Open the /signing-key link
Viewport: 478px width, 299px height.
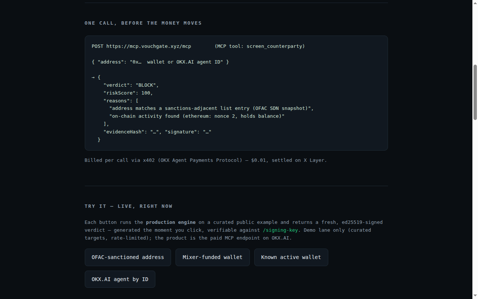[280, 230]
